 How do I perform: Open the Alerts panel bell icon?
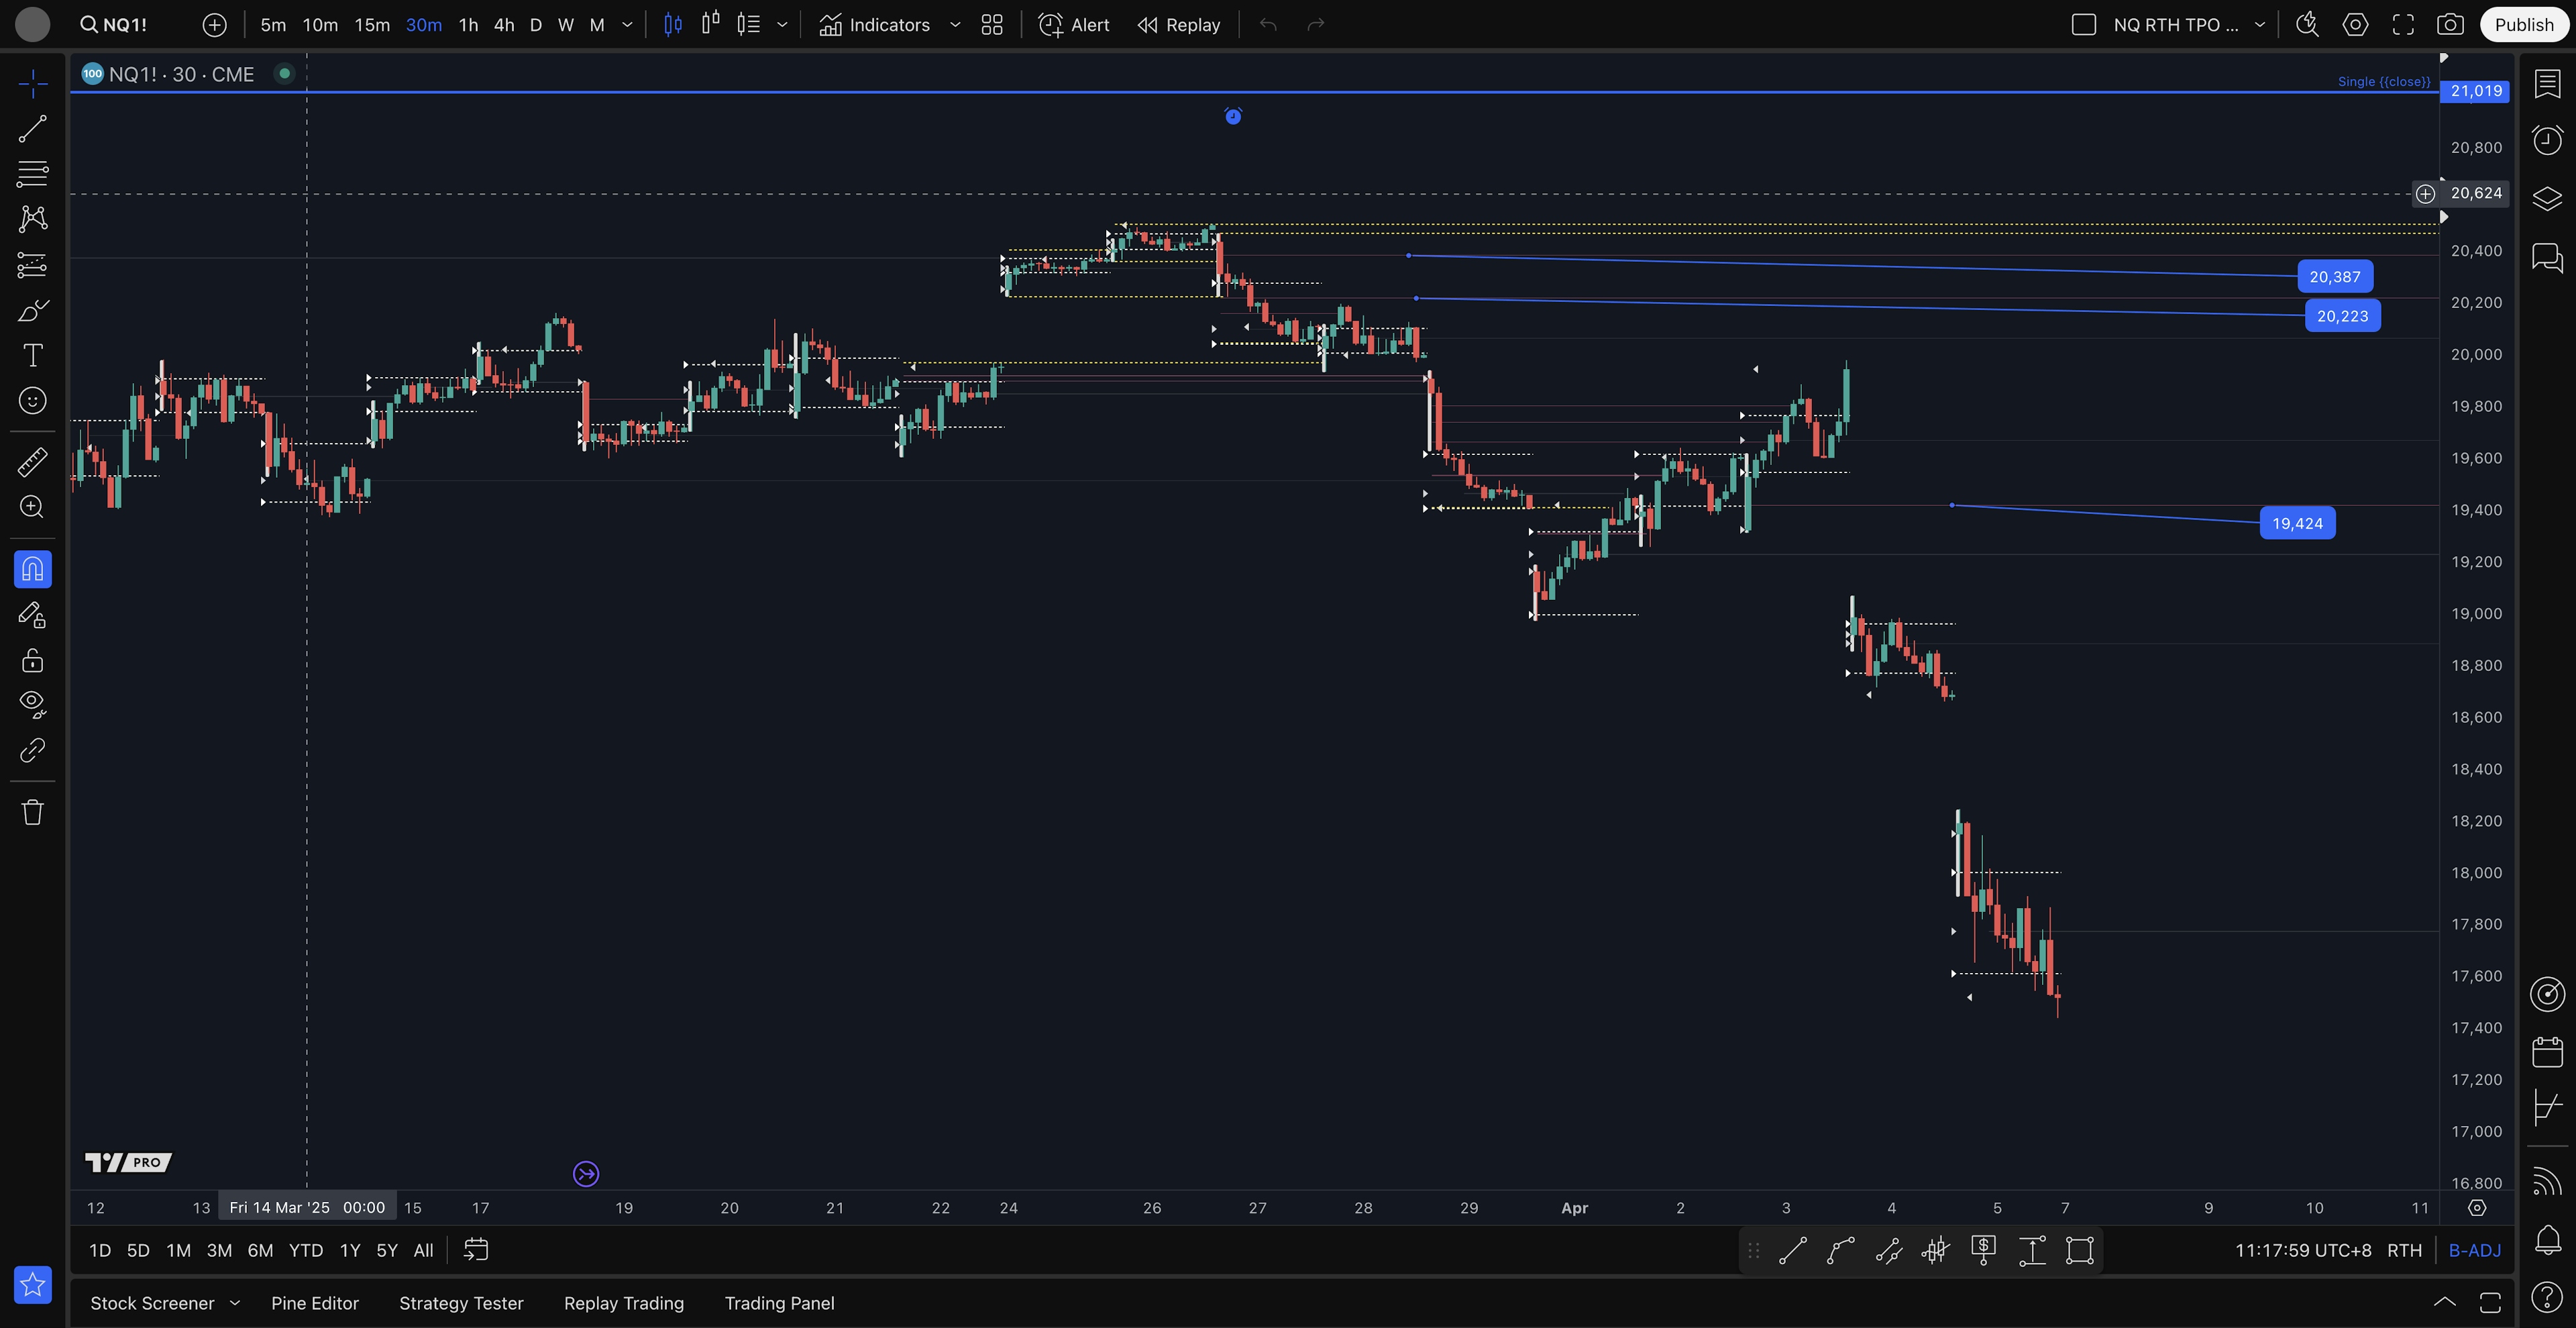pos(2547,1240)
